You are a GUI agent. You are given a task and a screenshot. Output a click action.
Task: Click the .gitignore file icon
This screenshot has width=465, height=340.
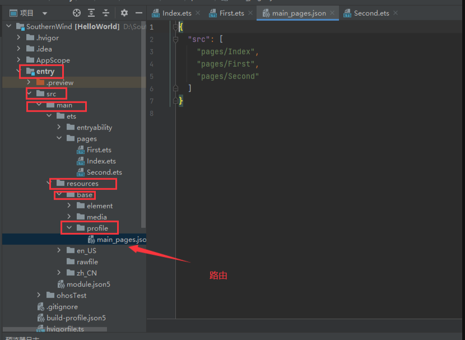pyautogui.click(x=41, y=307)
